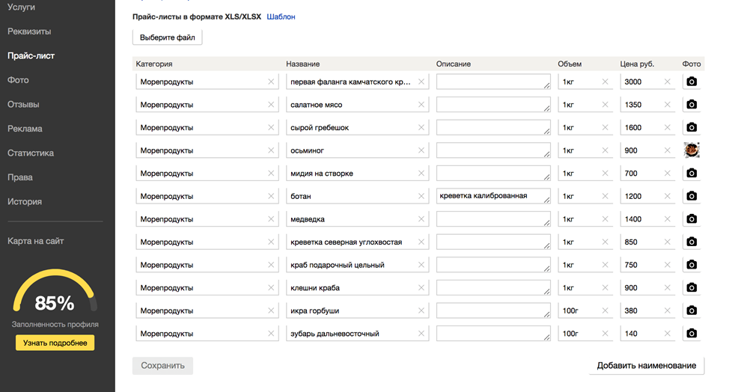729x392 pixels.
Task: Clear volume 100г in зубарь row
Action: [605, 334]
